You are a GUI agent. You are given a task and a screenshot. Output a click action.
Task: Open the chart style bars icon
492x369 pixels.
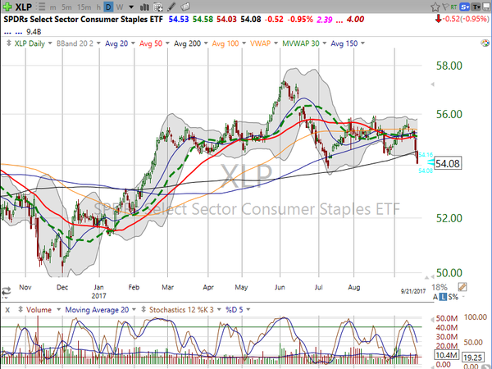pos(144,7)
